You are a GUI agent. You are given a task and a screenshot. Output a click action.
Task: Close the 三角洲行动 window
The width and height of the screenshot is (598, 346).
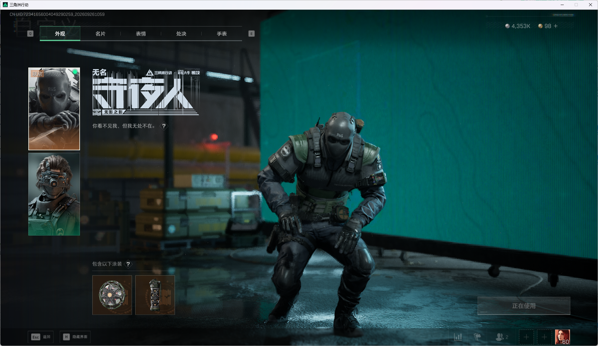[591, 5]
